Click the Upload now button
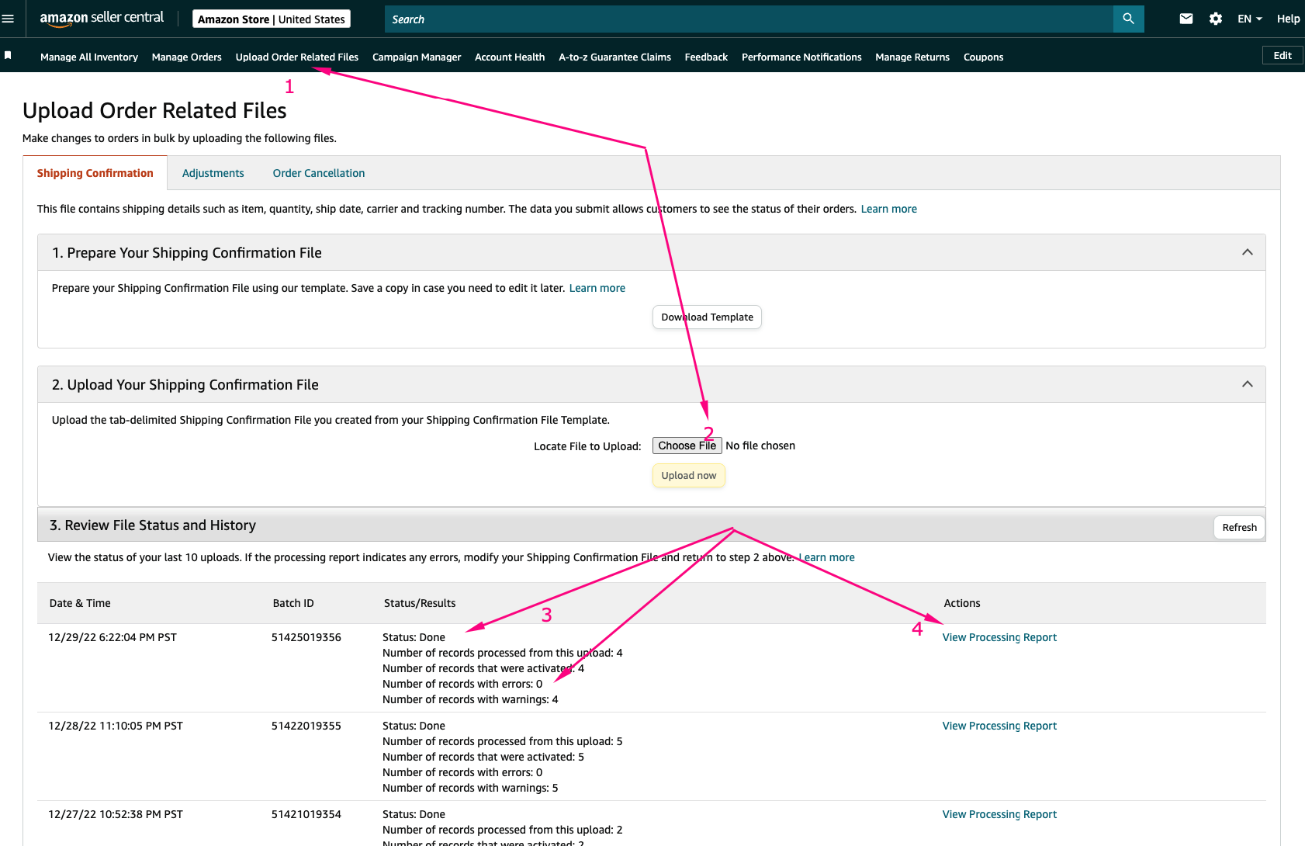The image size is (1305, 846). 689,475
